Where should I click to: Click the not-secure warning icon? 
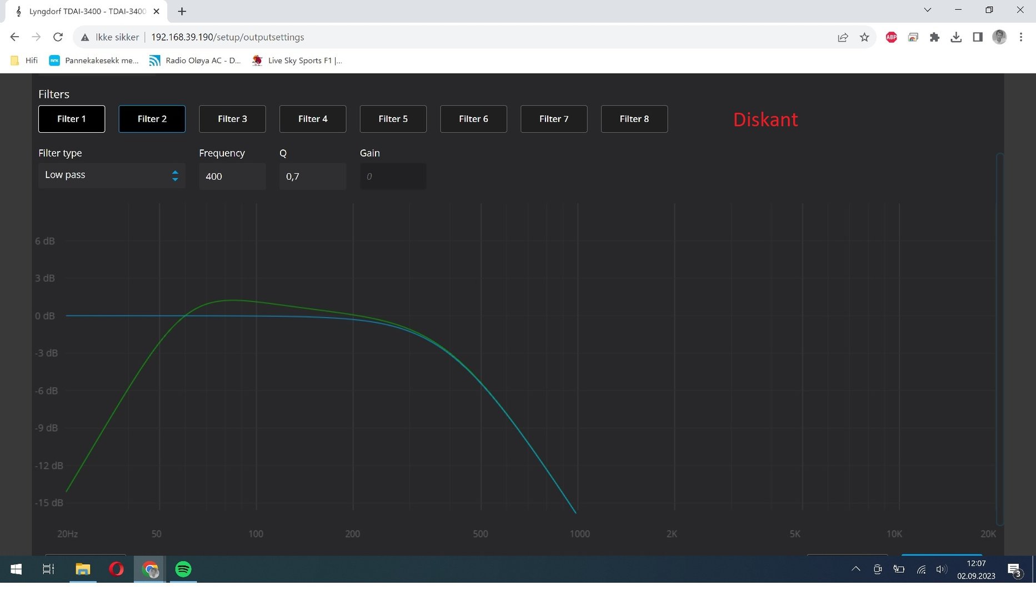(85, 37)
